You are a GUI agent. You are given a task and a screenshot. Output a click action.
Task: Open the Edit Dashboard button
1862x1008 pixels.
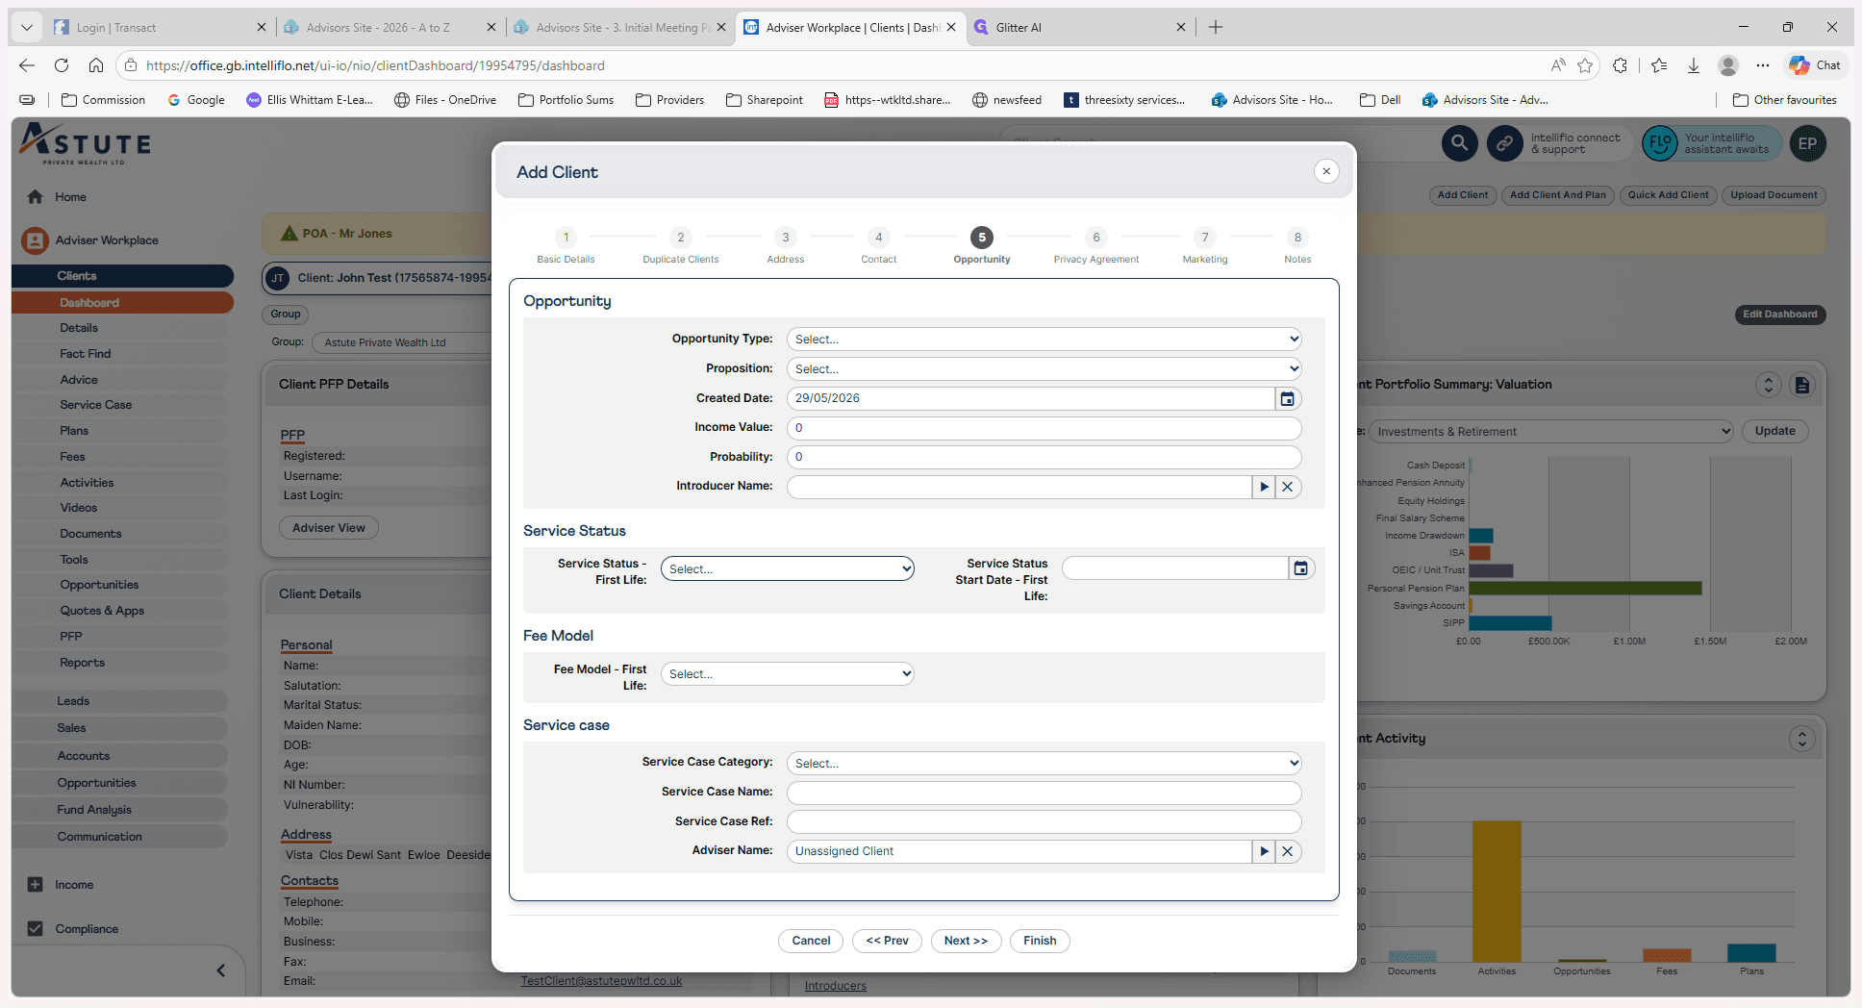(1780, 315)
